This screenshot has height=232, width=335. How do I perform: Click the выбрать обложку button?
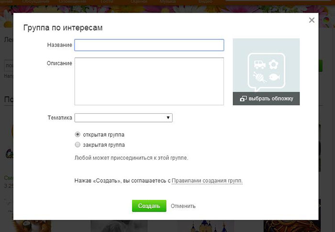click(x=266, y=99)
